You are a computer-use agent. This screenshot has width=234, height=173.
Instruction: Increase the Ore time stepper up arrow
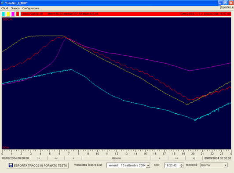[x=182, y=164]
